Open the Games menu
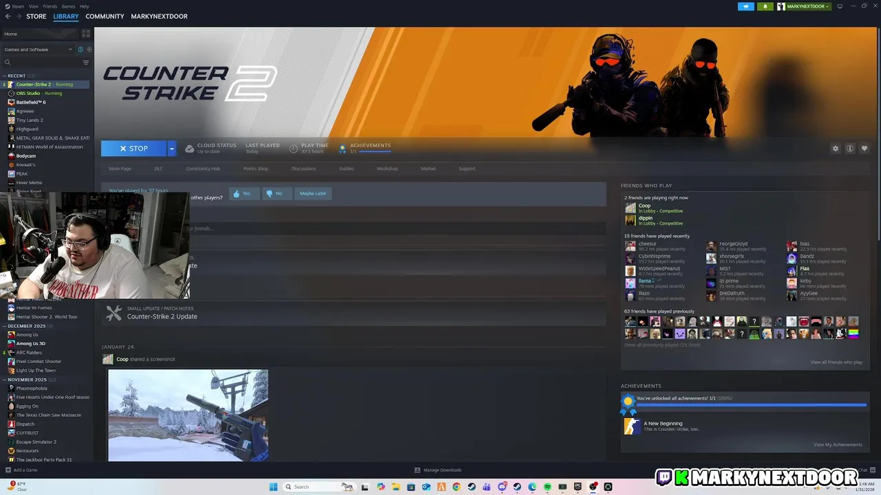This screenshot has width=881, height=495. 68,6
